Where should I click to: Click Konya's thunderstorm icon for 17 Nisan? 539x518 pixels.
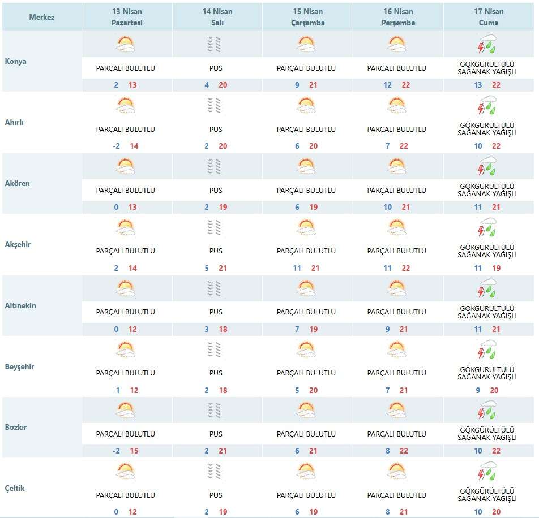(487, 44)
